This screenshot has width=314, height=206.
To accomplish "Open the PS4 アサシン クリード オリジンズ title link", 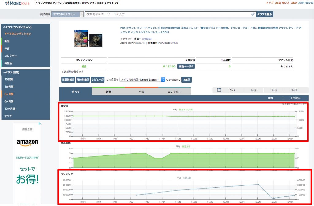I will coord(211,30).
